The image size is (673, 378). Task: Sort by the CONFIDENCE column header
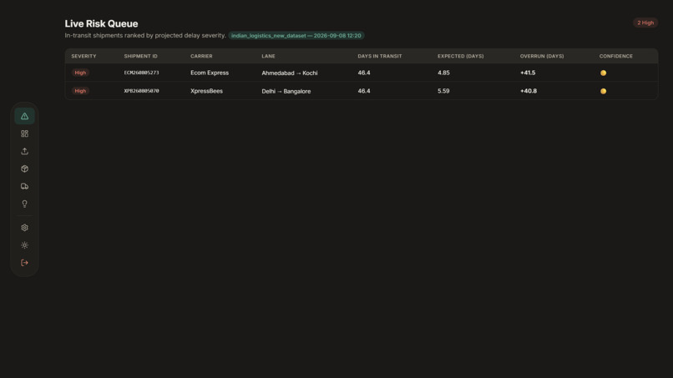coord(616,56)
